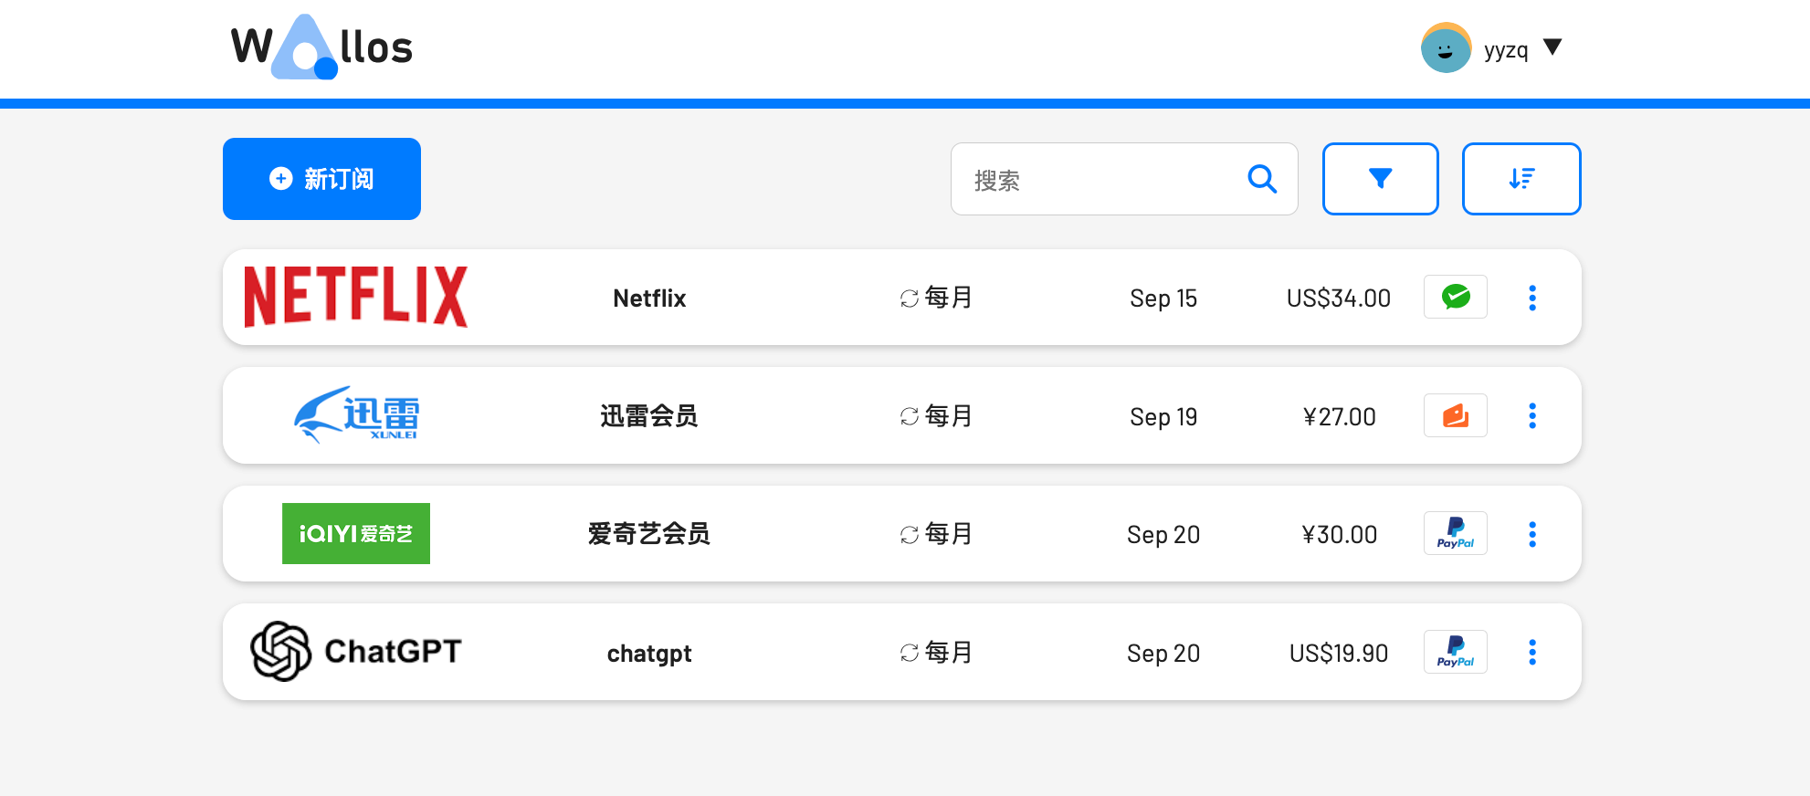This screenshot has height=796, width=1810.
Task: Open the filter subscriptions funnel button
Action: (1380, 179)
